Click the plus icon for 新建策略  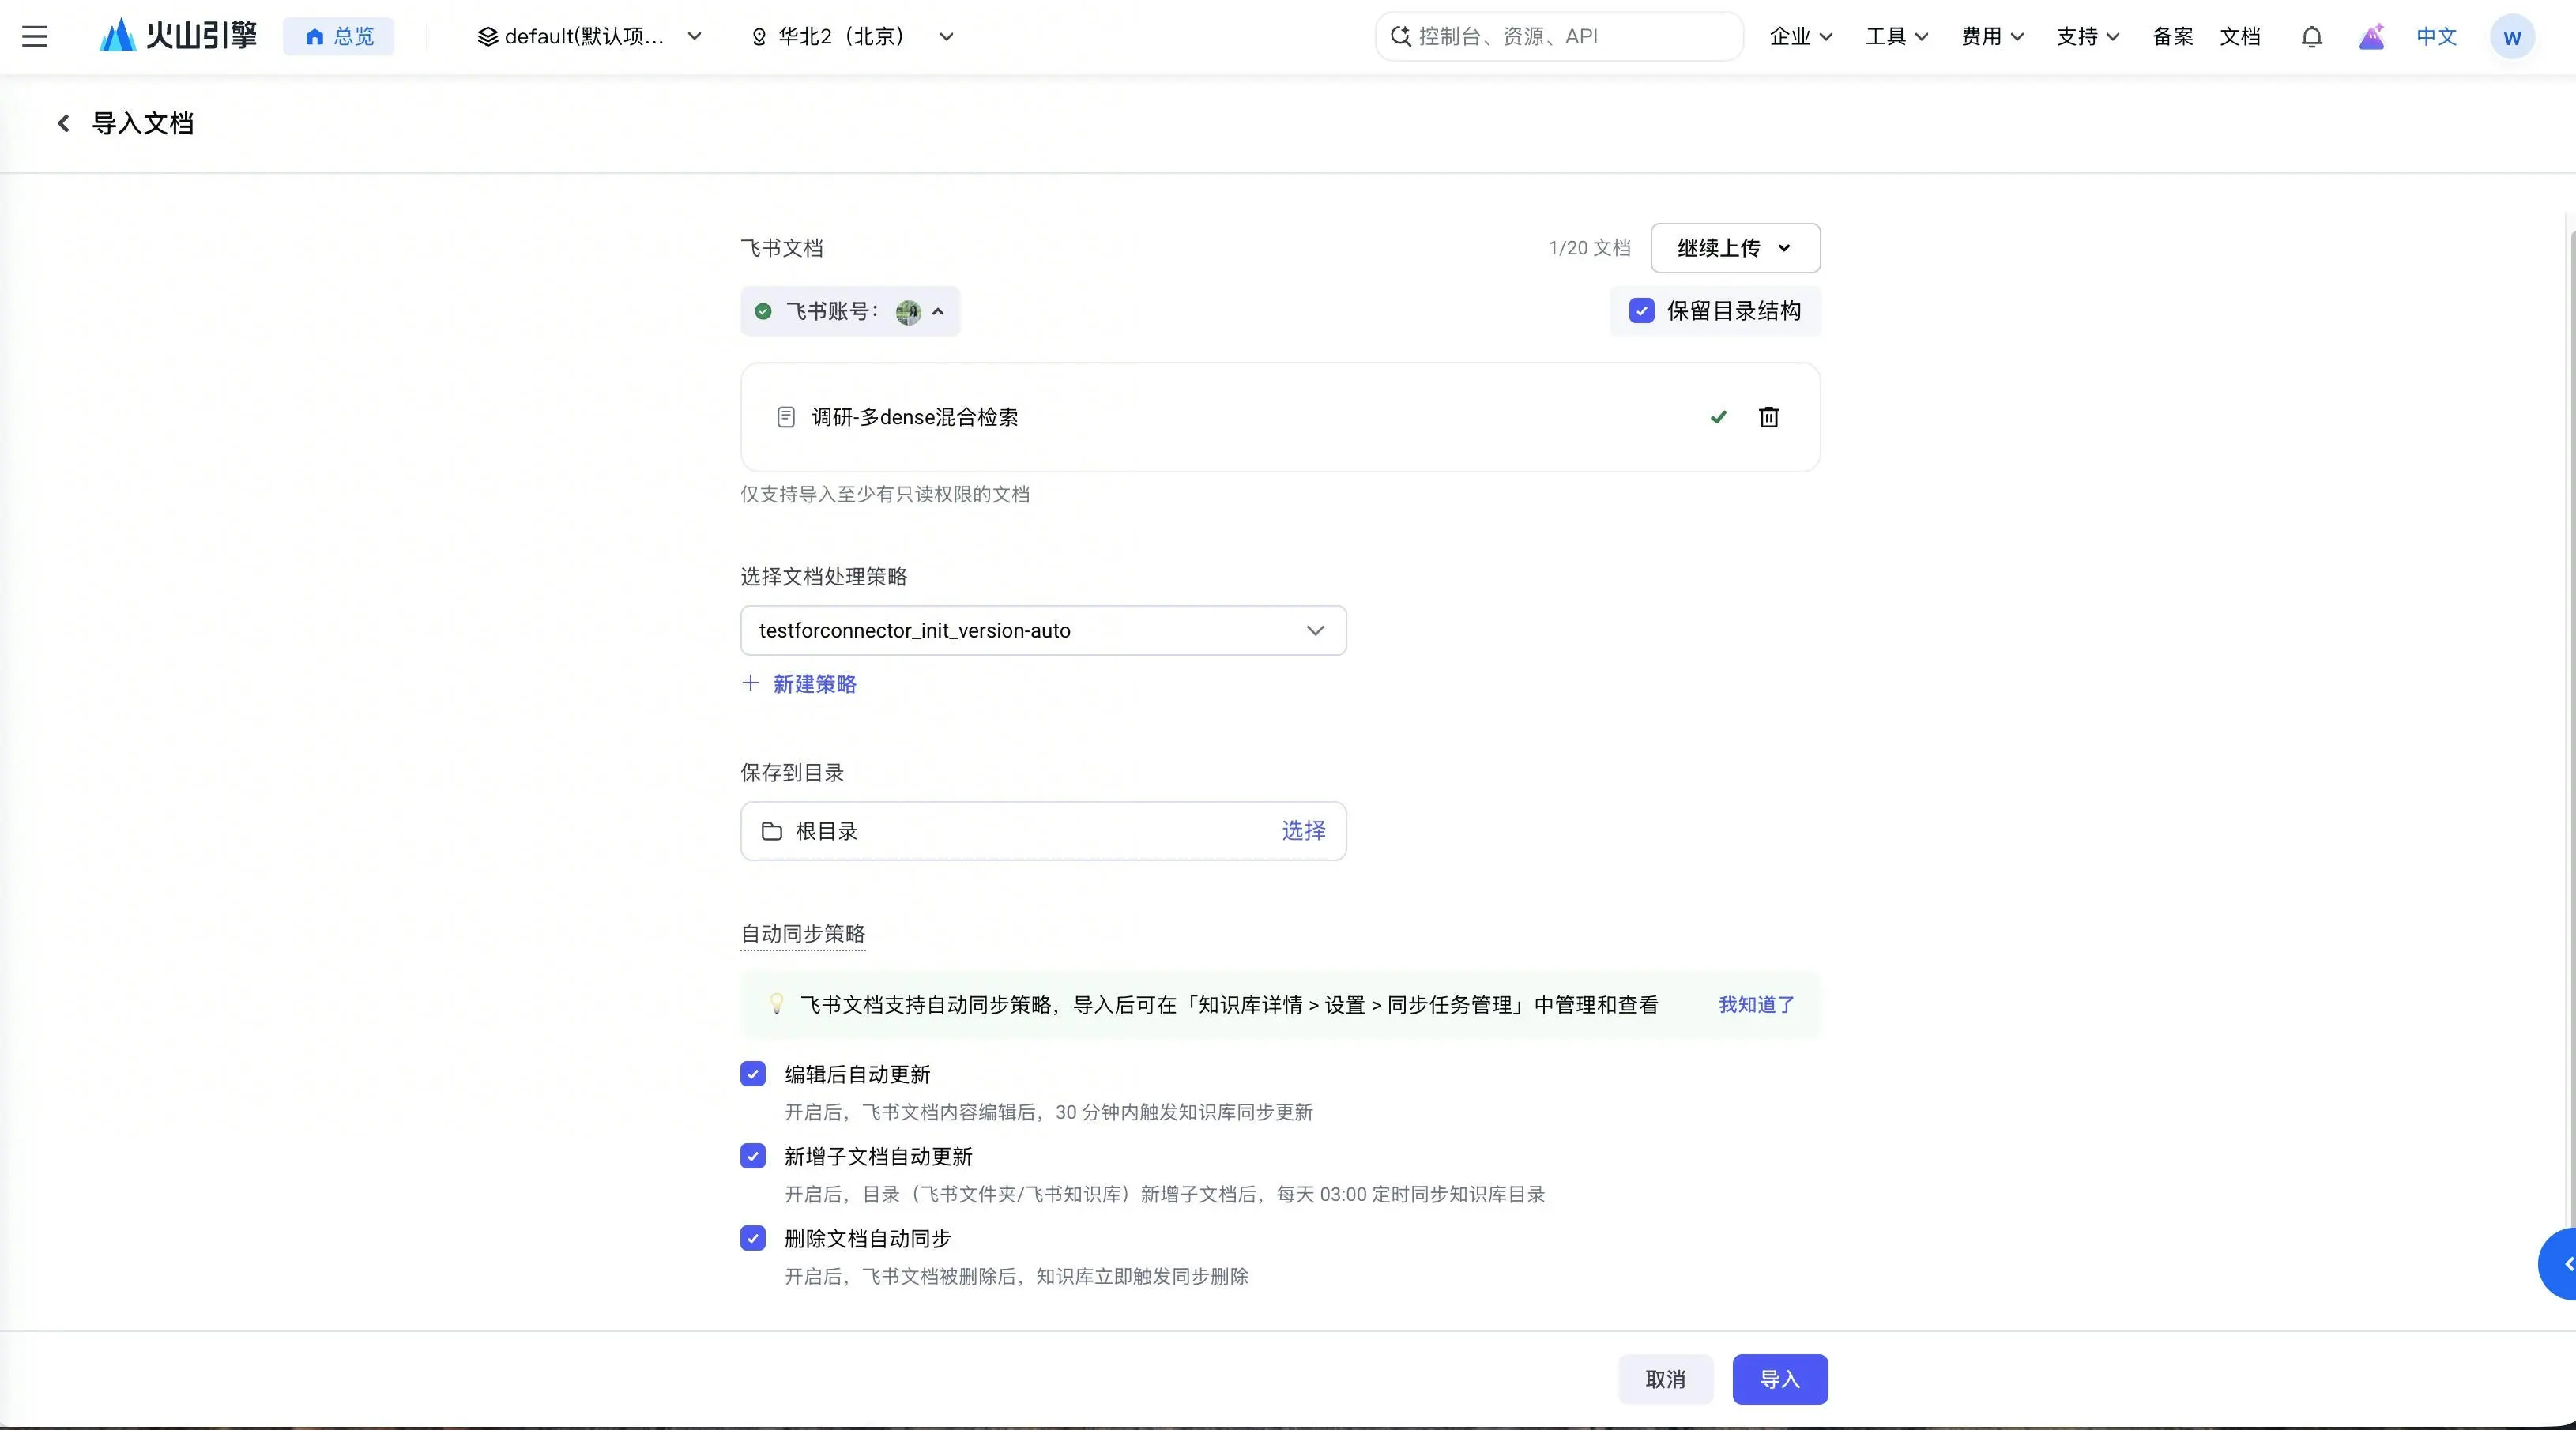pyautogui.click(x=750, y=683)
